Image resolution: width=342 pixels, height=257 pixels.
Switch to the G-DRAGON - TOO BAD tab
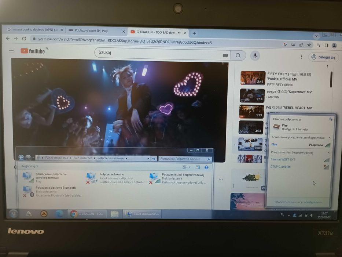pos(158,33)
